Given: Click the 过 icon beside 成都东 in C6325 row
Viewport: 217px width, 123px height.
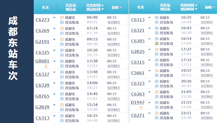Looking at the screenshot, I should [62, 50].
